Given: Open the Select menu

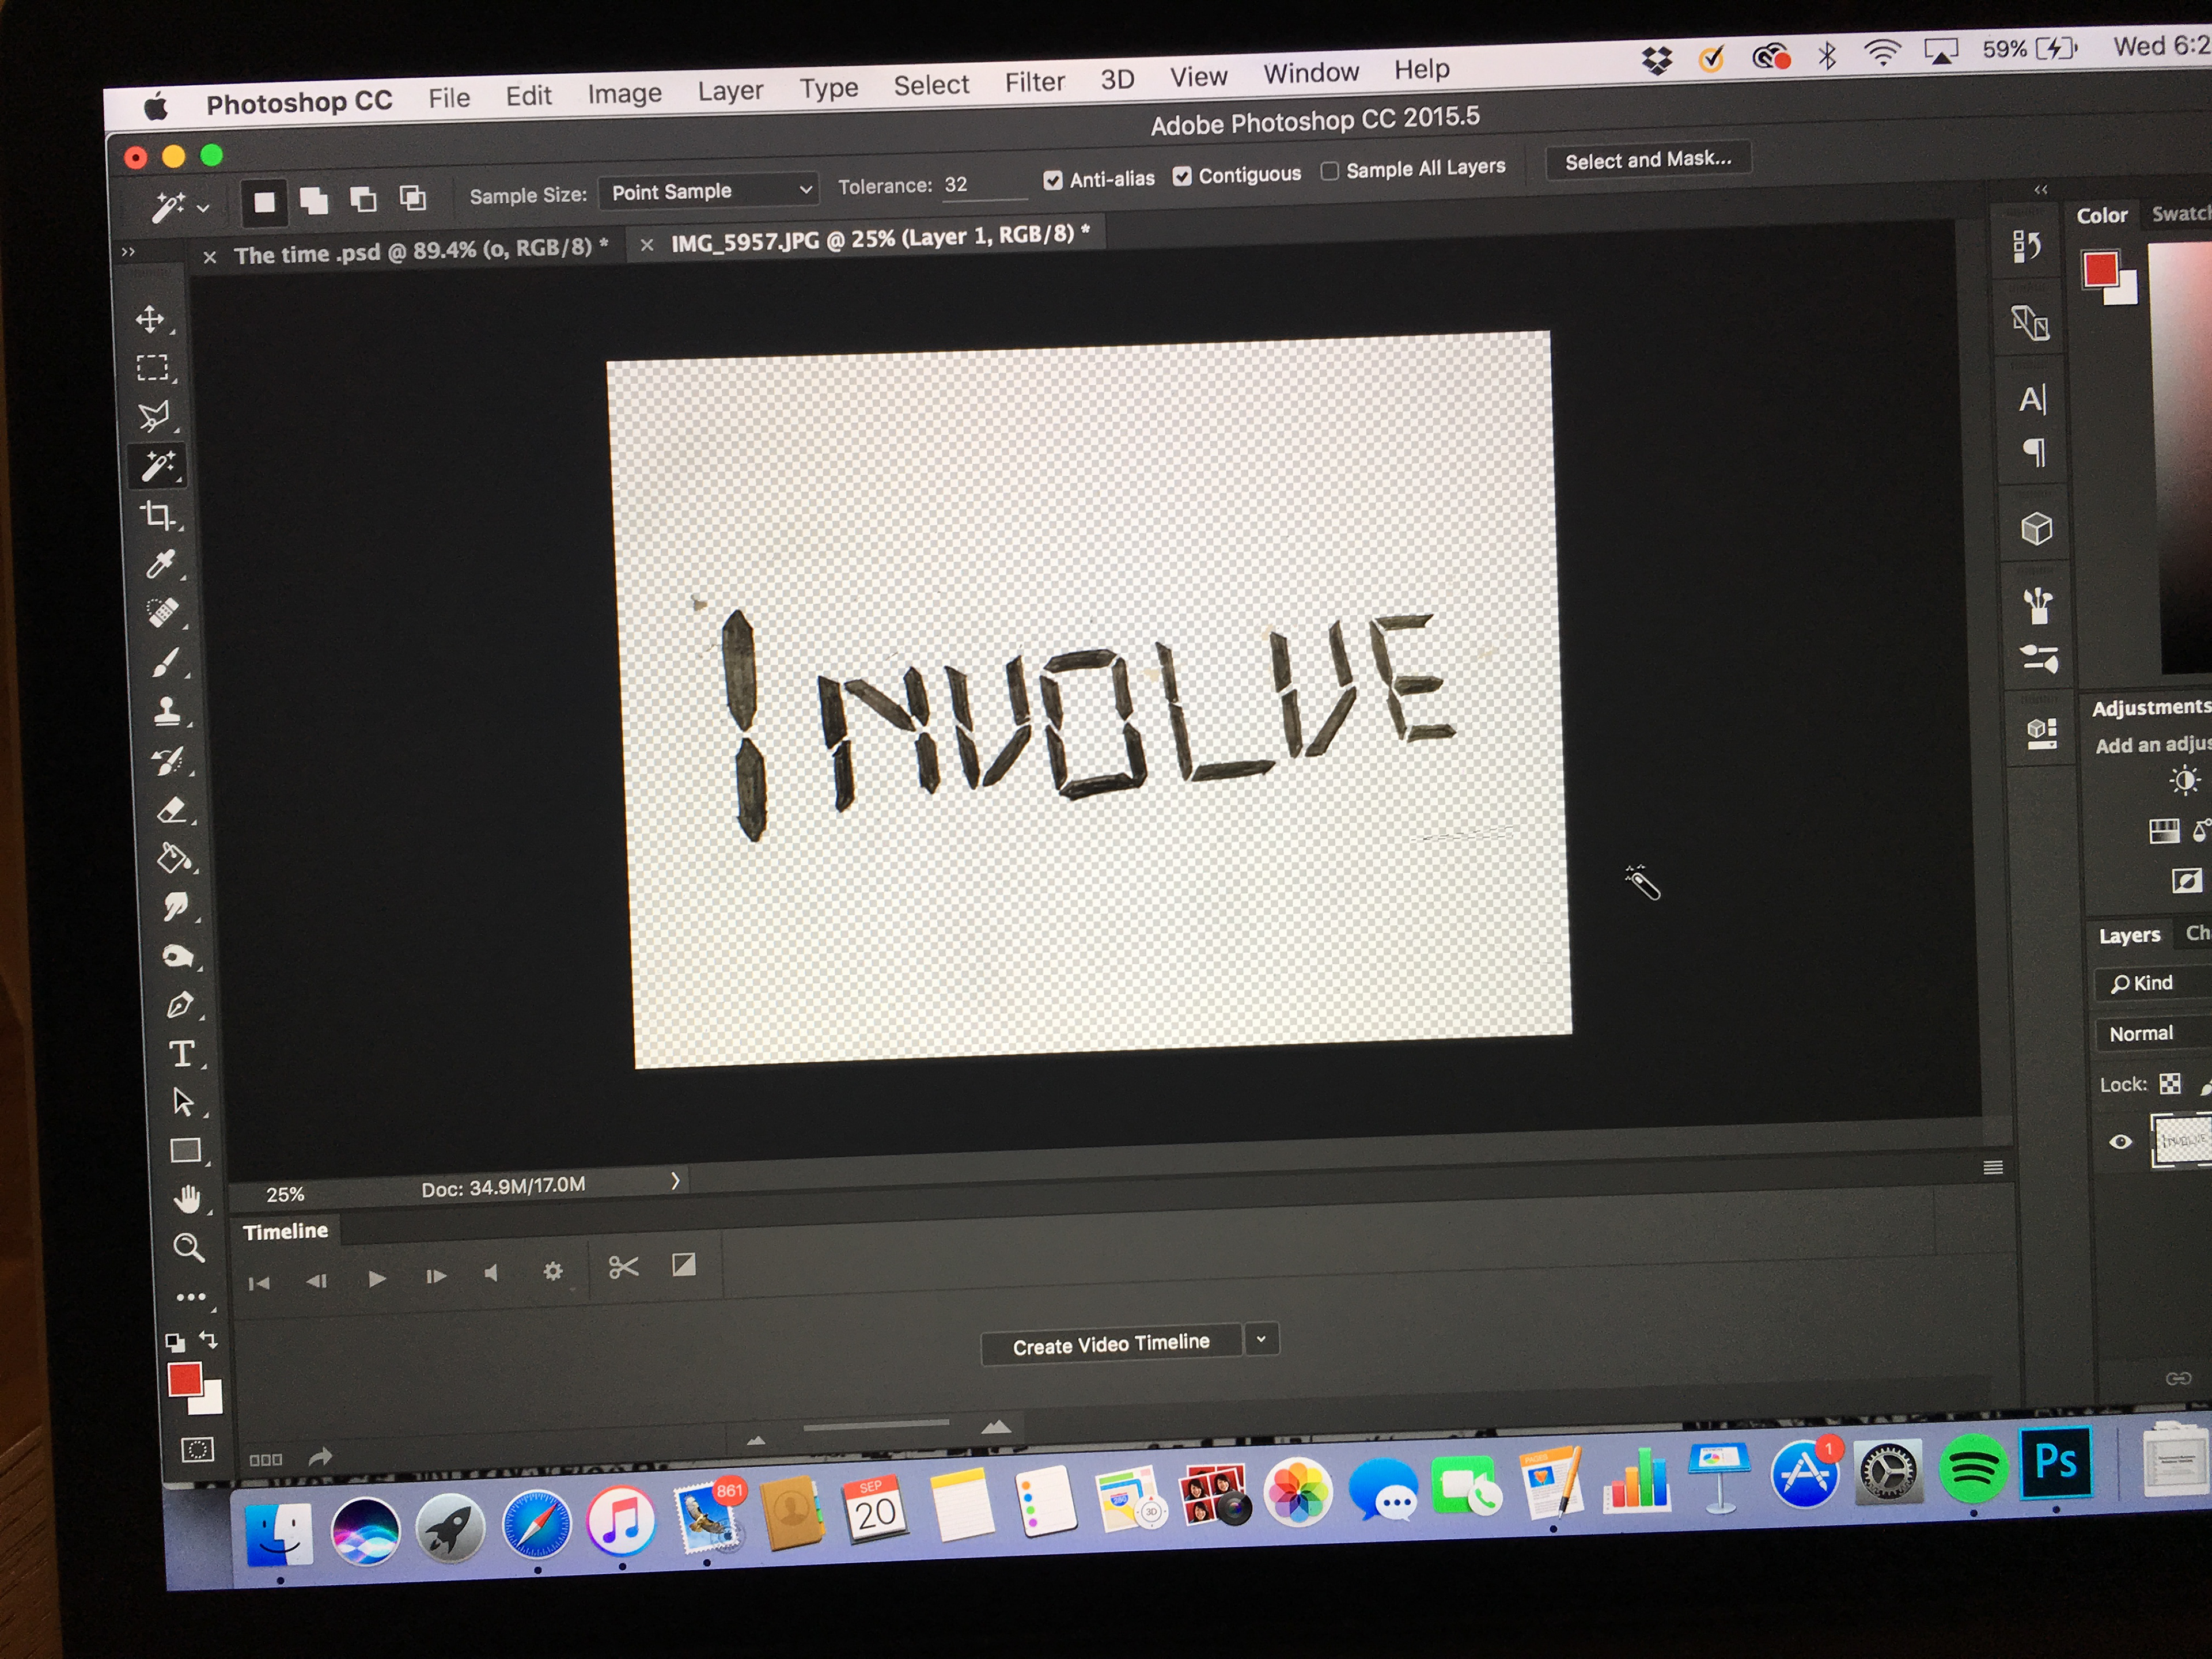Looking at the screenshot, I should 931,85.
